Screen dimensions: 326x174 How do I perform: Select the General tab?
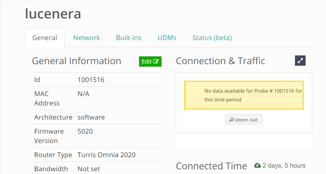pos(45,38)
